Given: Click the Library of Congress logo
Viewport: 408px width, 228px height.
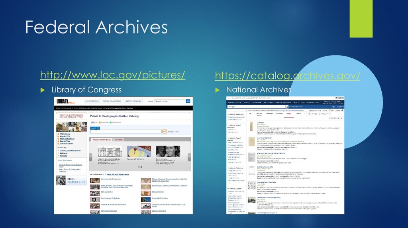Looking at the screenshot, I should click(x=66, y=101).
